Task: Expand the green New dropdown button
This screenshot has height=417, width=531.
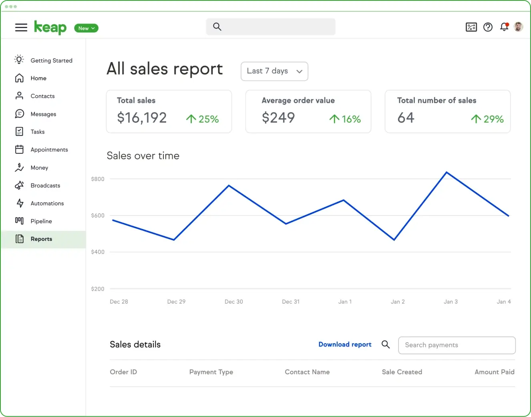Action: (86, 28)
